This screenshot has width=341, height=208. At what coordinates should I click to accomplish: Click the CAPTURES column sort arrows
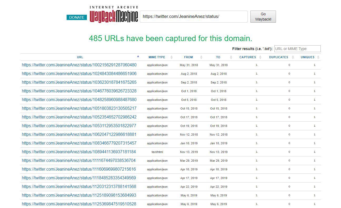pyautogui.click(x=260, y=57)
